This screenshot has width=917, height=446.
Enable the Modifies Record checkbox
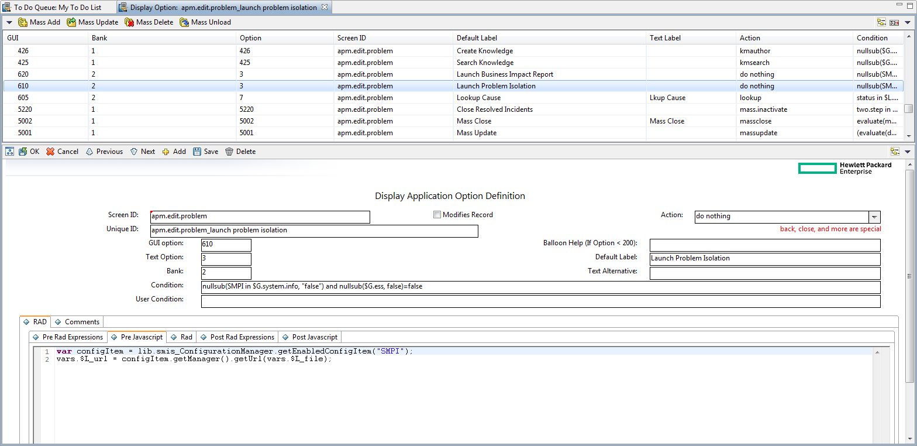coord(437,215)
